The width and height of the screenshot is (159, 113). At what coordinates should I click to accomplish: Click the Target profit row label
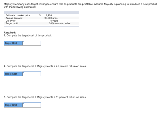click(12, 23)
